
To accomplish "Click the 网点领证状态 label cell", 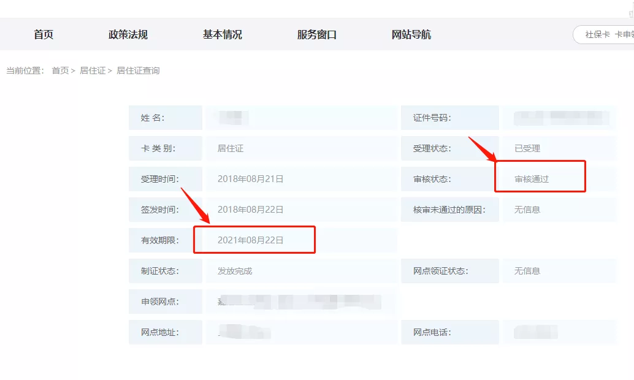I will pyautogui.click(x=449, y=271).
